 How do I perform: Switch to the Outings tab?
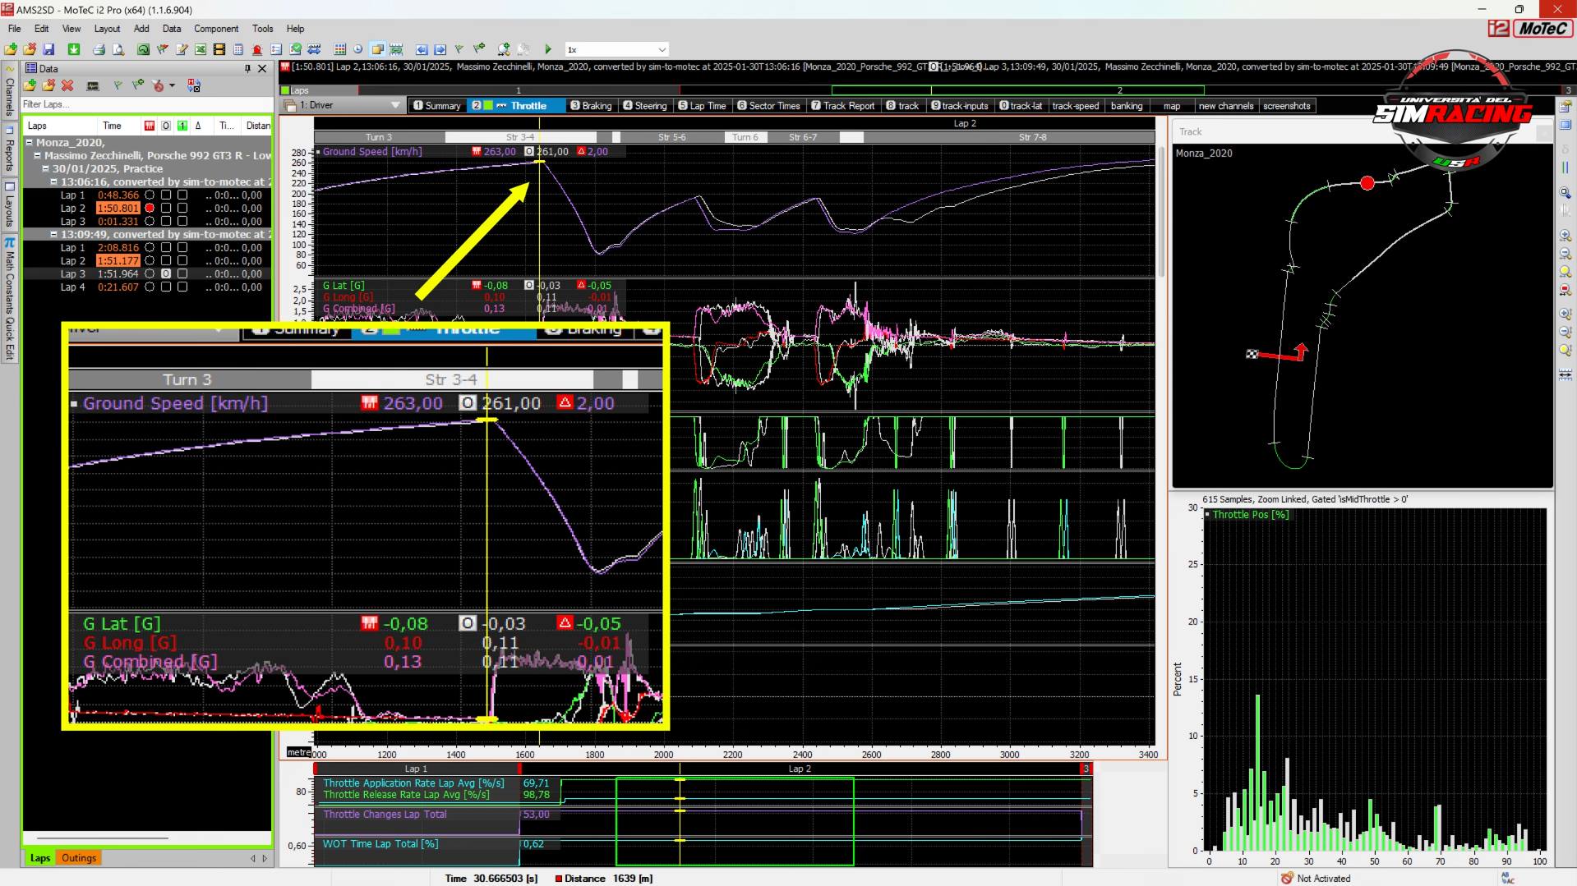coord(79,858)
